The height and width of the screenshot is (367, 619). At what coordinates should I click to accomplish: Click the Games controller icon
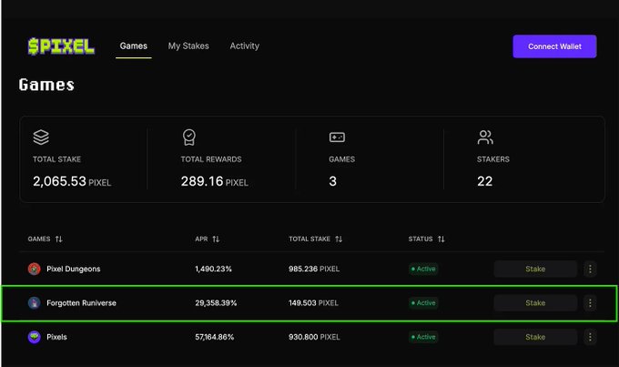pyautogui.click(x=337, y=138)
